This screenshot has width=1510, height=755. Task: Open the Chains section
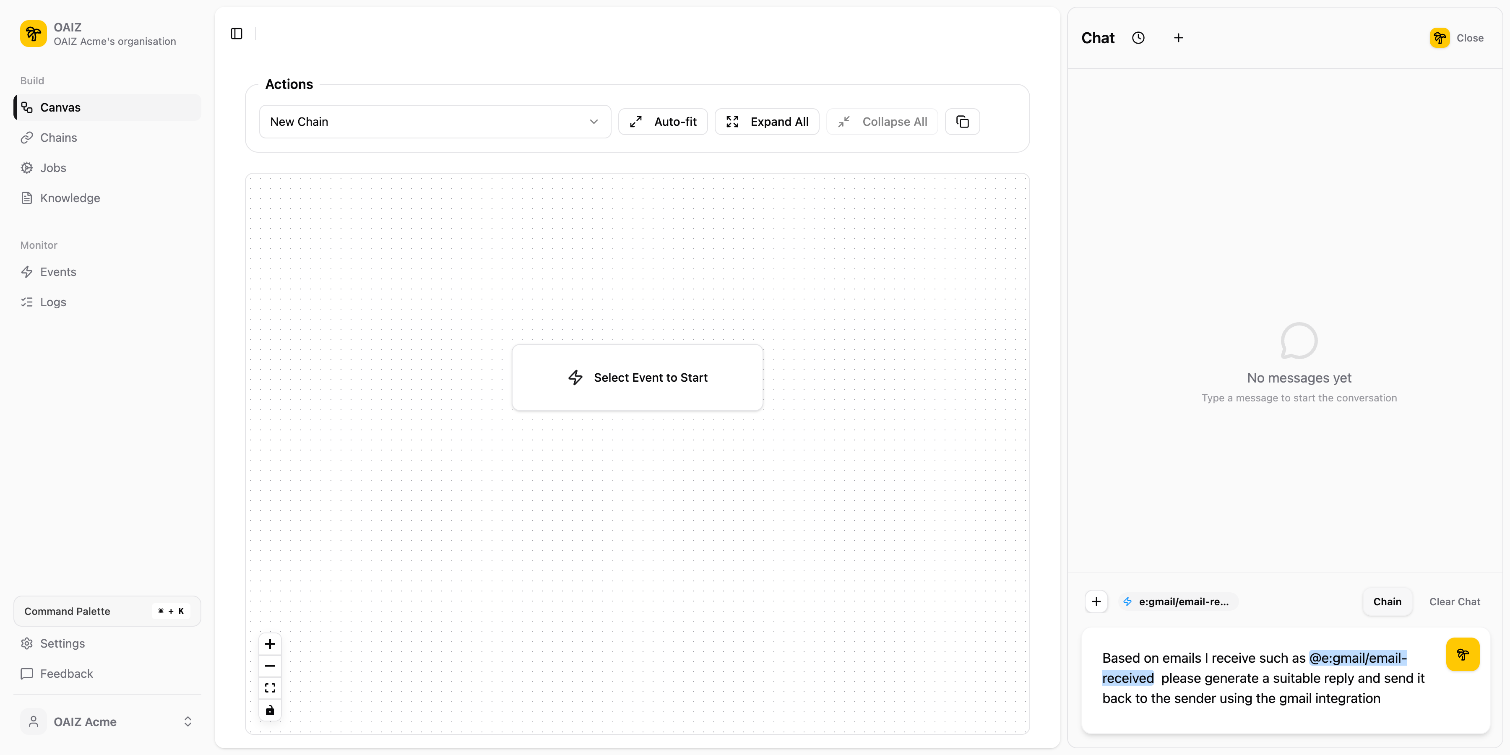pos(58,138)
